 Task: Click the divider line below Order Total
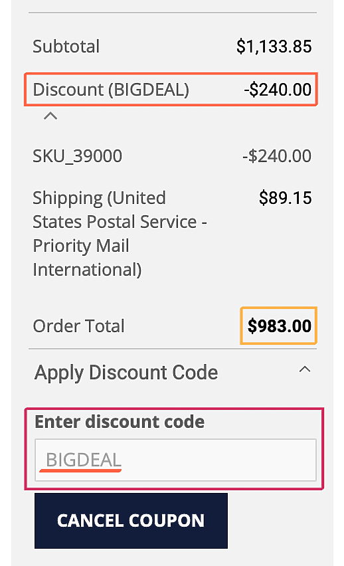[173, 349]
